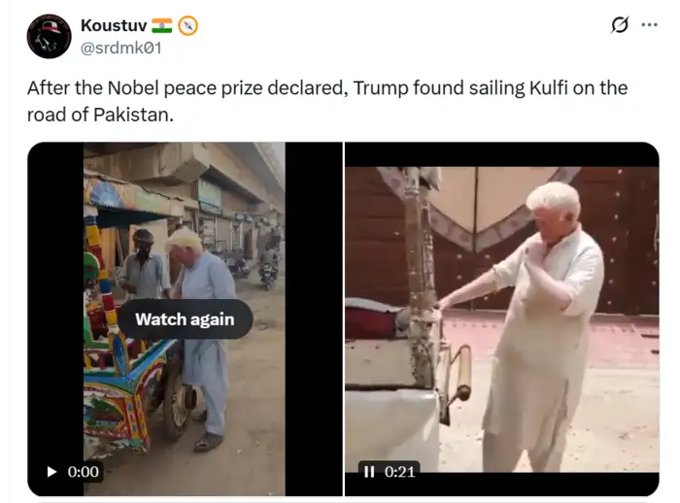Open the @srdmk01 handle link
The width and height of the screenshot is (680, 503).
tap(120, 47)
